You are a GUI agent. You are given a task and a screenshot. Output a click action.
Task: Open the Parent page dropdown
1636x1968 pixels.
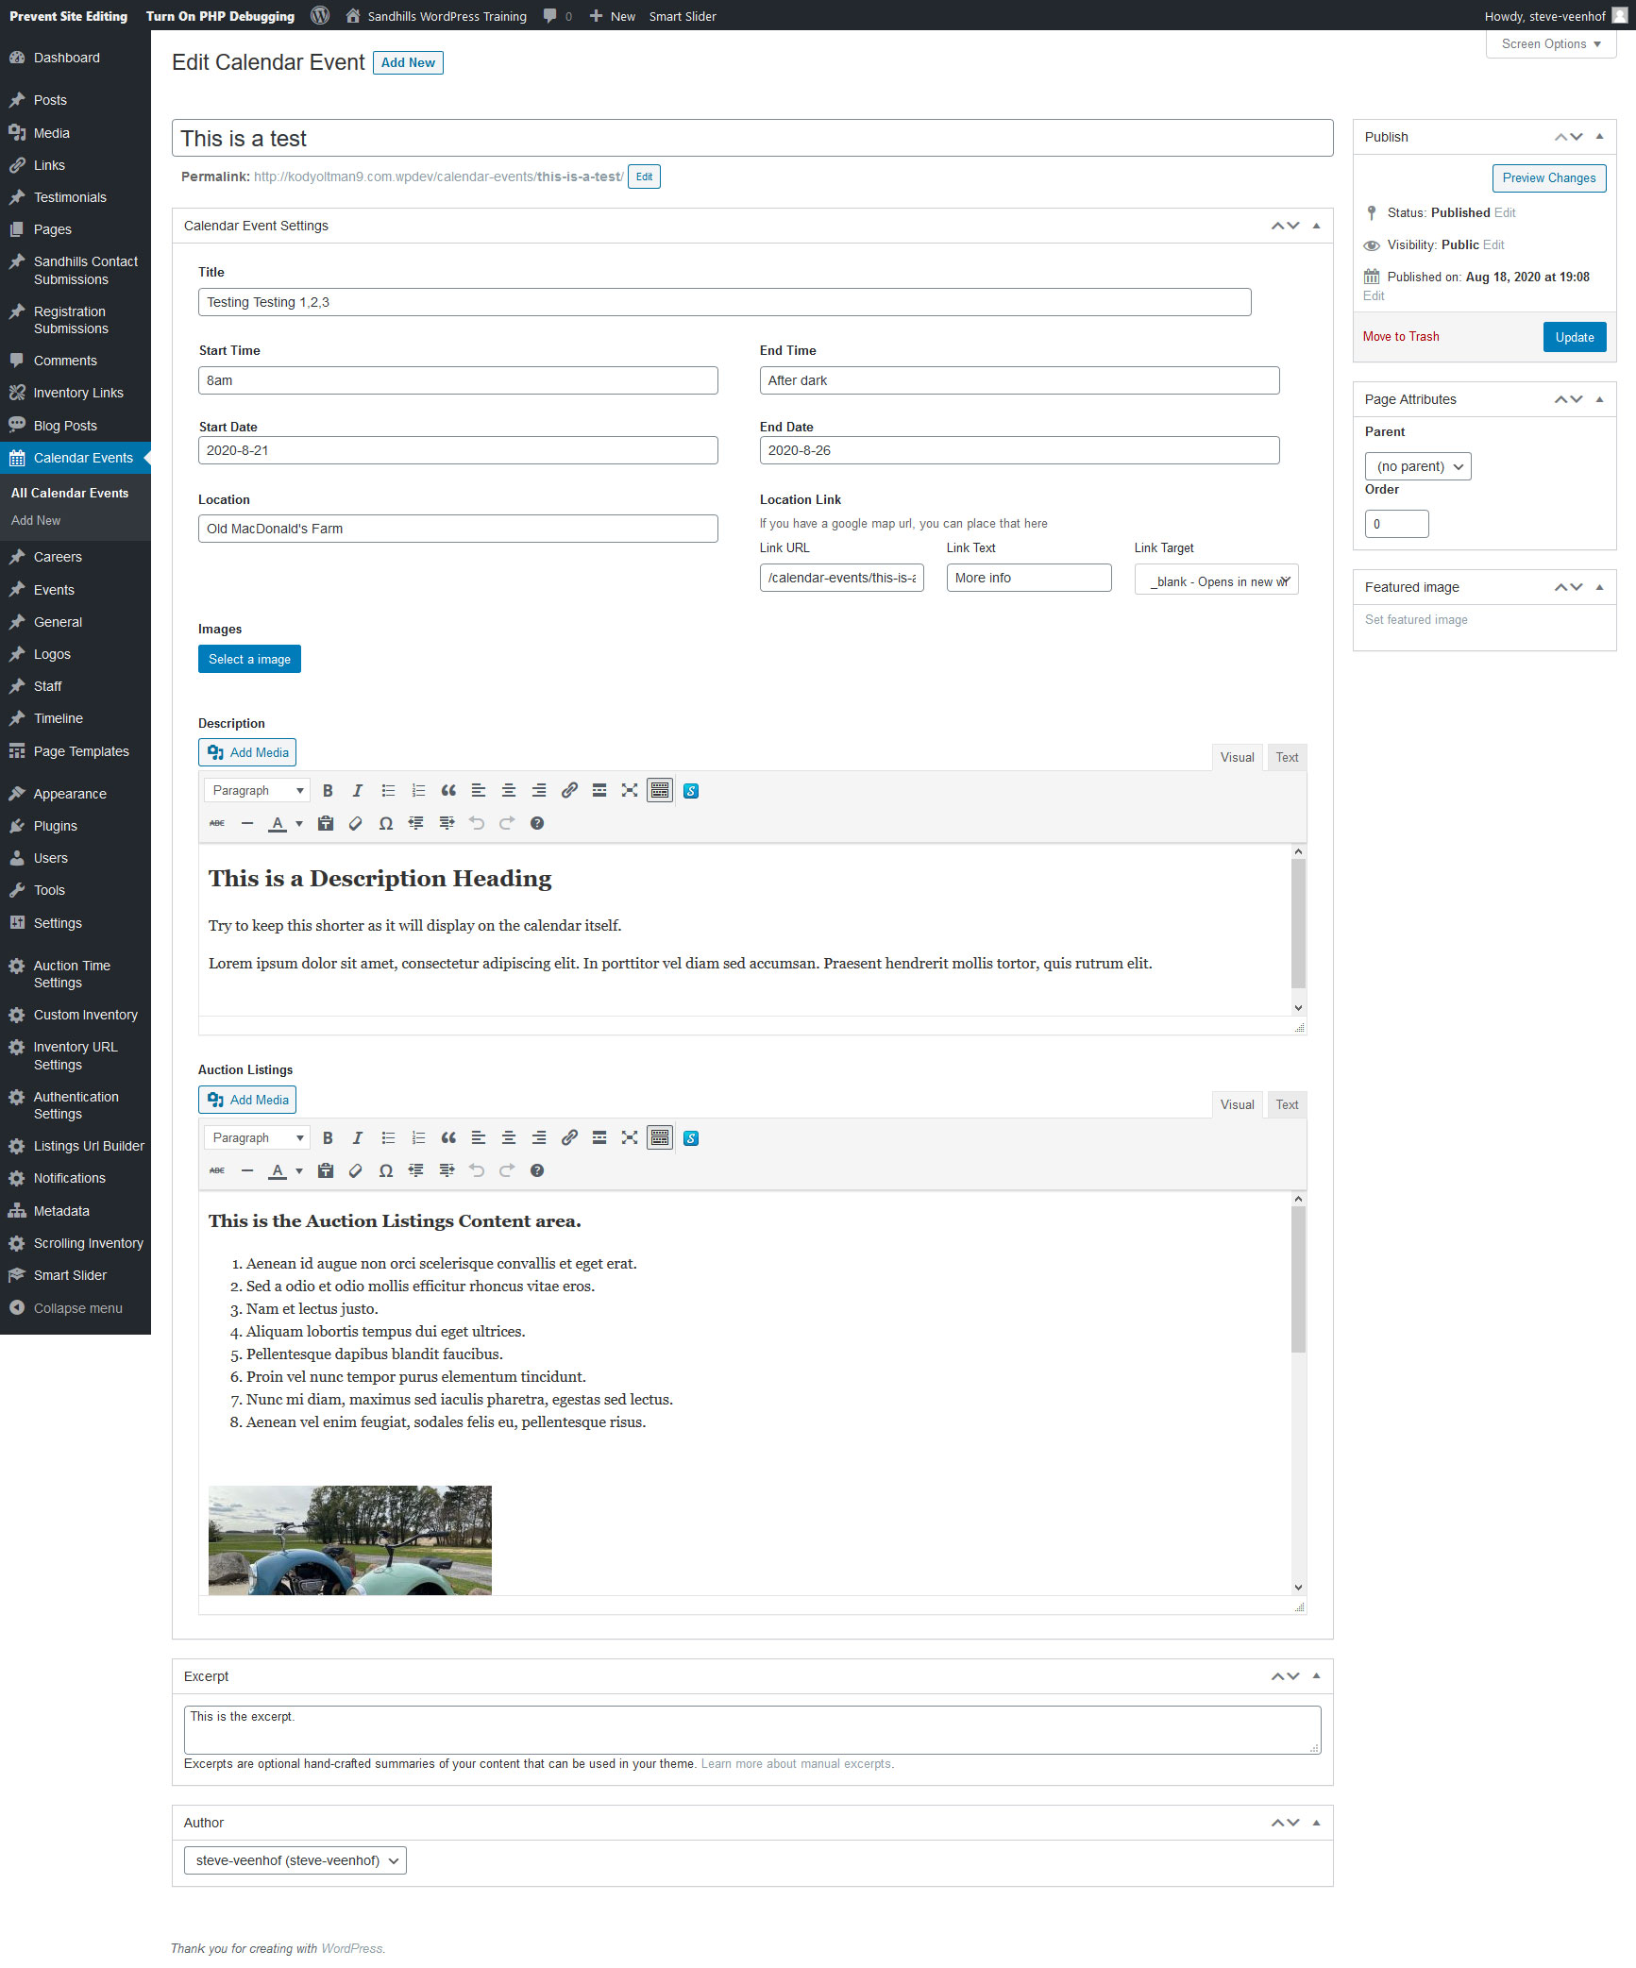pyautogui.click(x=1417, y=466)
